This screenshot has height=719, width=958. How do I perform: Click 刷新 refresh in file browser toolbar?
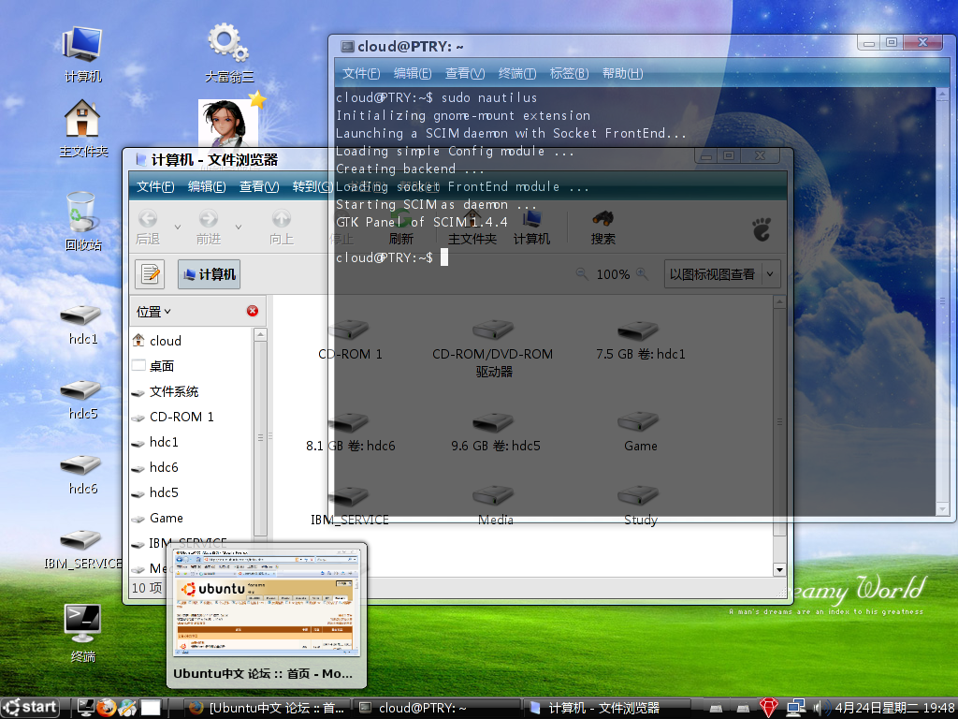pyautogui.click(x=400, y=227)
